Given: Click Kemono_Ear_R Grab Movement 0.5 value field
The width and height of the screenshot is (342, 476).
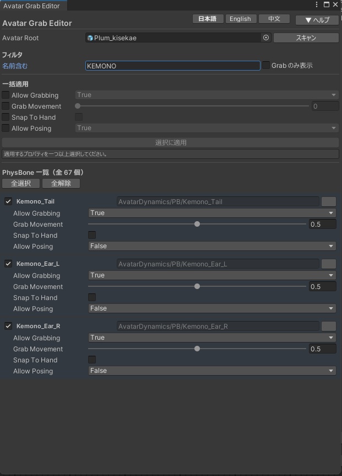Looking at the screenshot, I should (x=323, y=349).
